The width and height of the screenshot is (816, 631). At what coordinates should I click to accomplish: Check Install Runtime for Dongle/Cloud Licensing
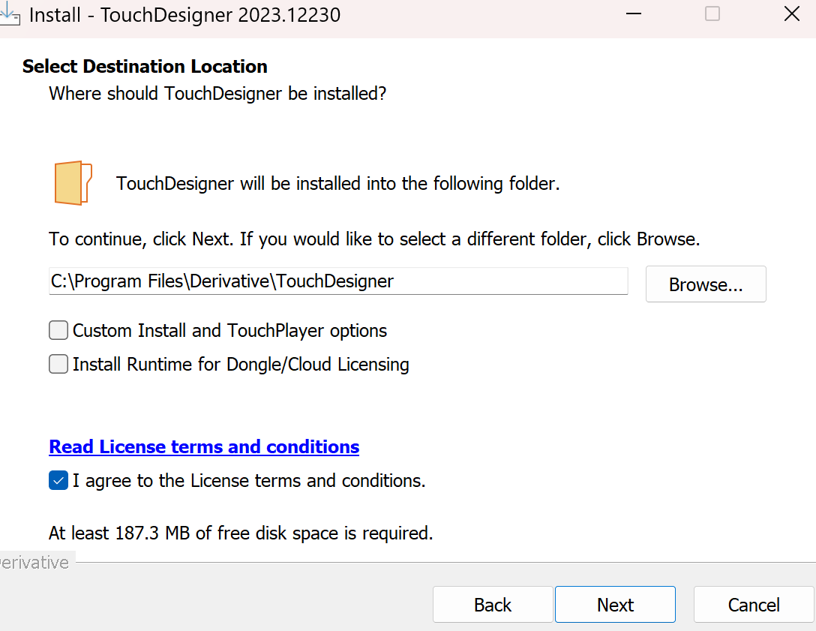[58, 365]
